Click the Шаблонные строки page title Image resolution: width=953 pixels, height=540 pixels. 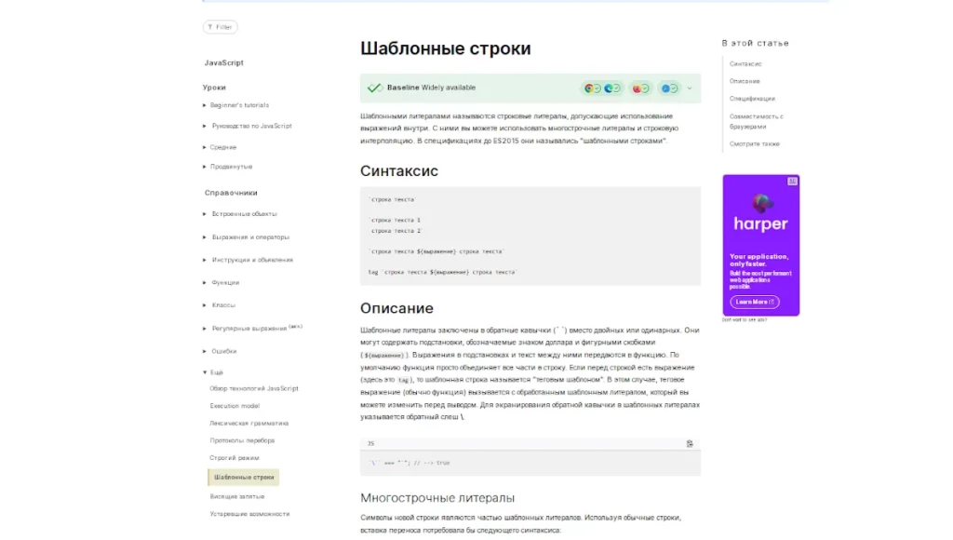click(x=446, y=48)
